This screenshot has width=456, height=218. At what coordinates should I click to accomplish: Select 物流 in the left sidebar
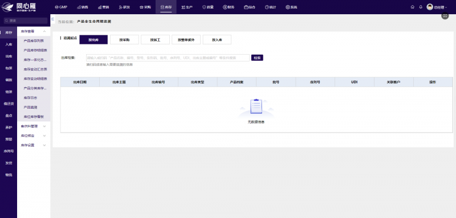9,175
